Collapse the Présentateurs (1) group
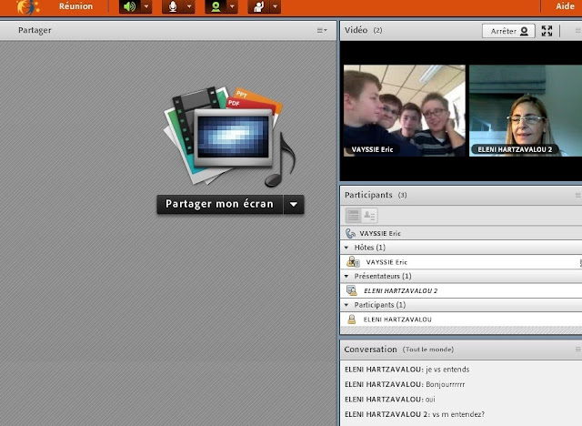Screen dimensions: 582x426 tap(346, 276)
